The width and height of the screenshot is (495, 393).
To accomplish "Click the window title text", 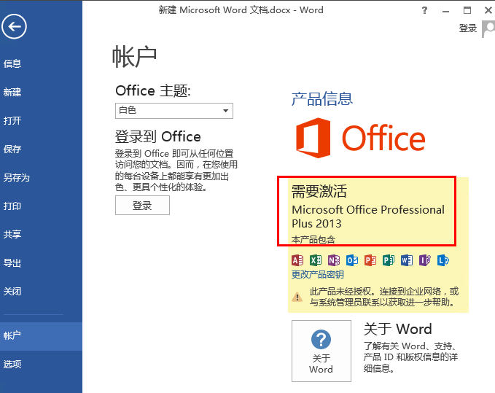I will coord(241,10).
